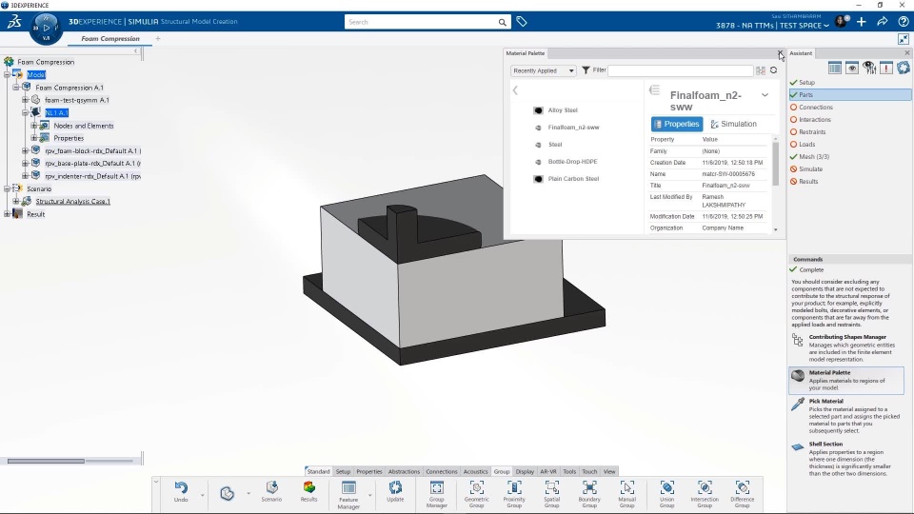
Task: Open the Recently Applied dropdown
Action: (x=544, y=70)
